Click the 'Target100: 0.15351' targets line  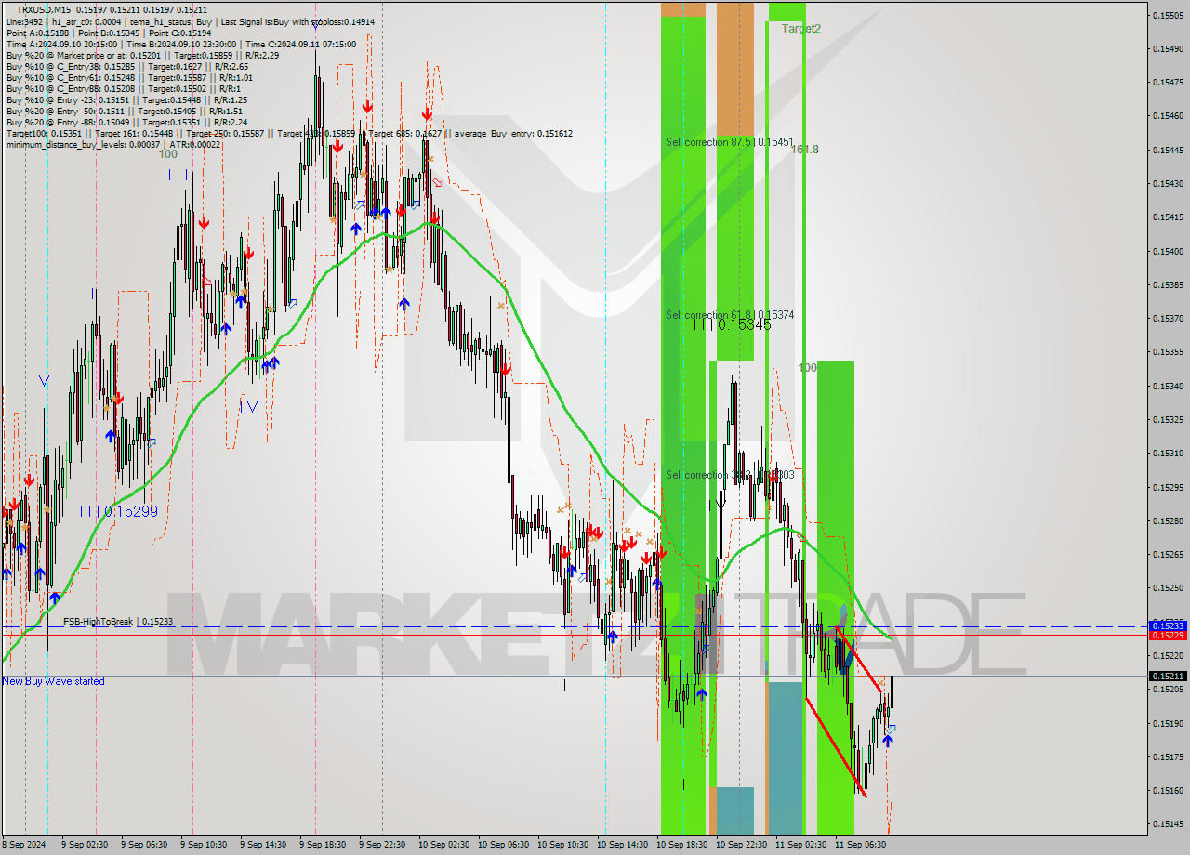tap(289, 133)
